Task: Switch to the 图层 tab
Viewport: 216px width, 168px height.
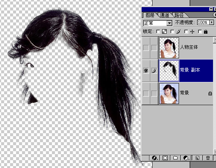Action: pyautogui.click(x=150, y=15)
